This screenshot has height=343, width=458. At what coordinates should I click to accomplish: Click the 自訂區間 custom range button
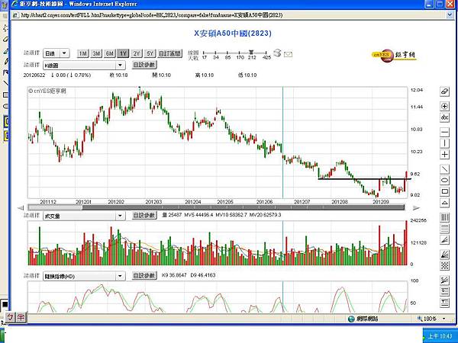(x=169, y=53)
